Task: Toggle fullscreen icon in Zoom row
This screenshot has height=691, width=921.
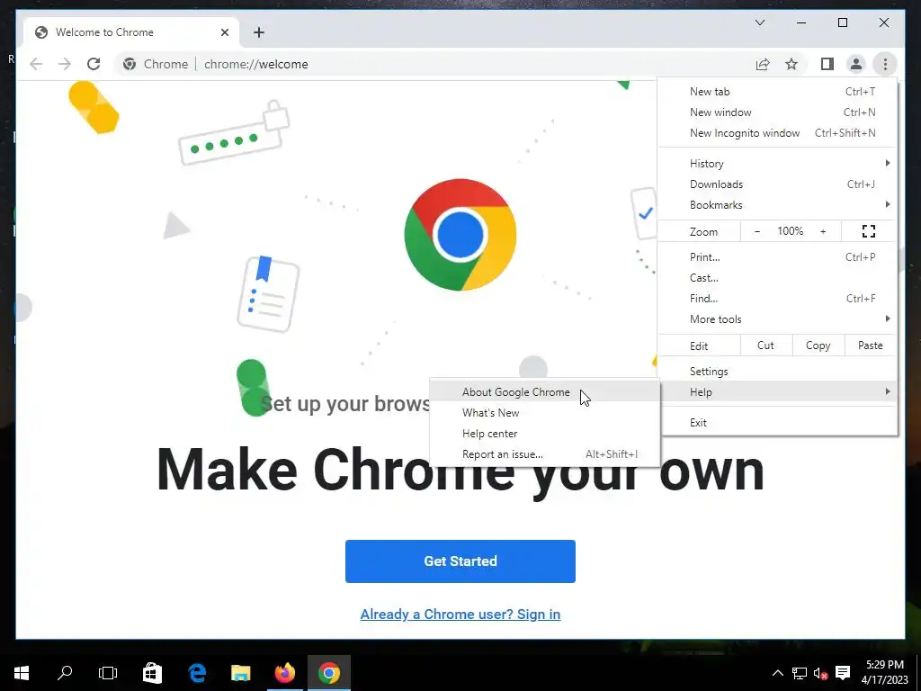Action: pyautogui.click(x=869, y=231)
